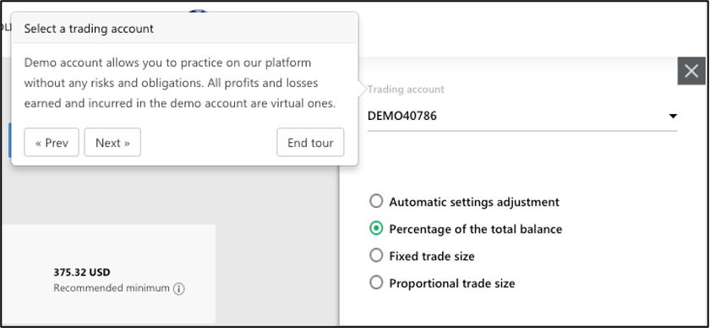Click the partially hidden logo at the top
Image resolution: width=710 pixels, height=328 pixels.
(x=198, y=11)
